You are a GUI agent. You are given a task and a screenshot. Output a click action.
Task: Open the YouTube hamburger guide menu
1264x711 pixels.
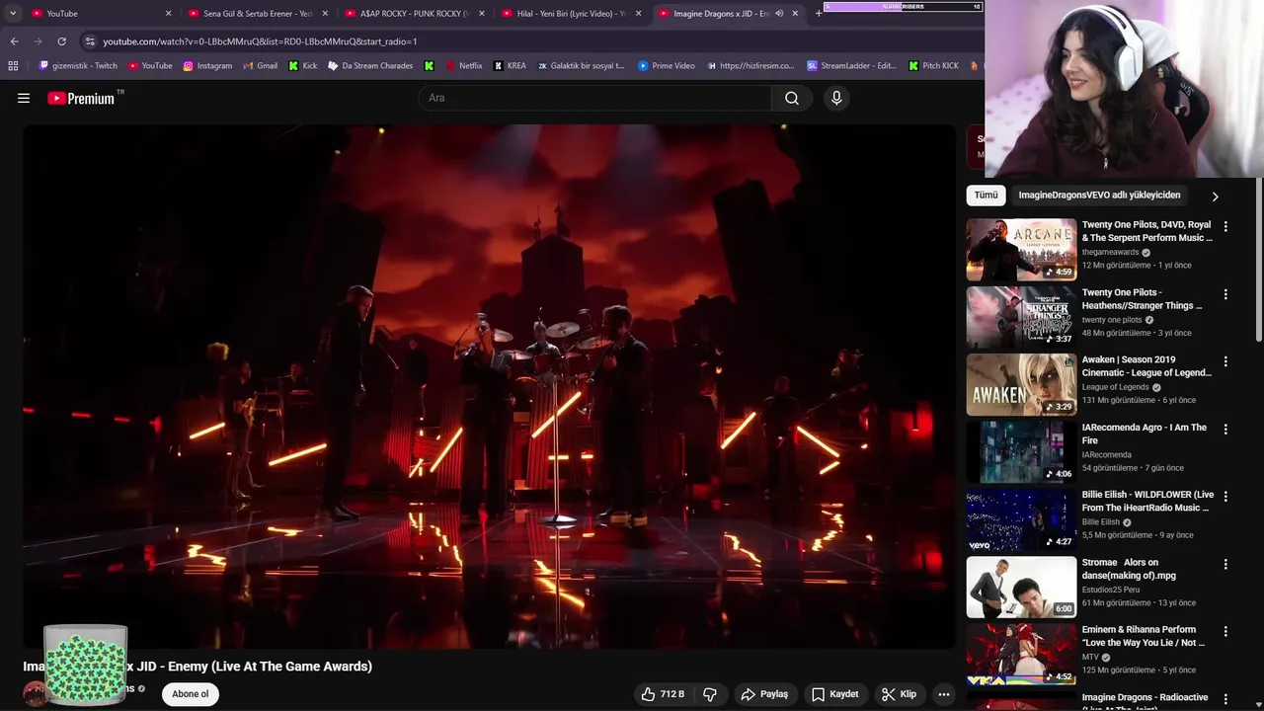[24, 98]
